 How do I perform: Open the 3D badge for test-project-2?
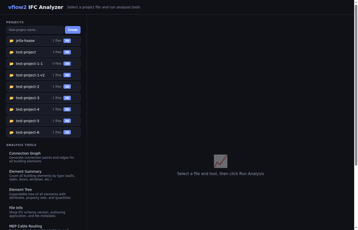(67, 86)
